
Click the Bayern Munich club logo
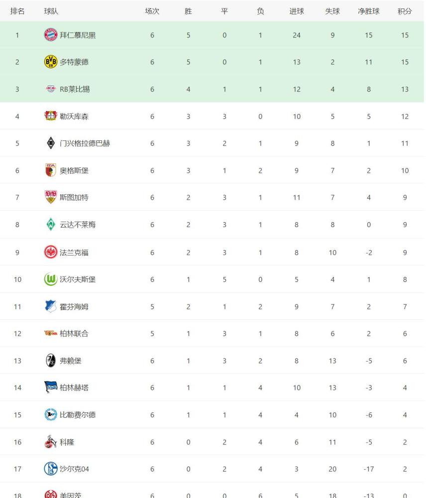point(50,35)
